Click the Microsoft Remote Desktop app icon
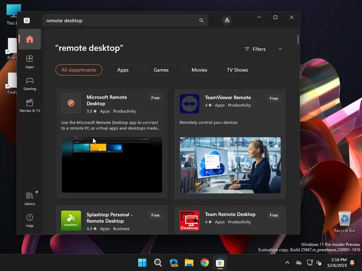This screenshot has height=271, width=362. click(71, 103)
